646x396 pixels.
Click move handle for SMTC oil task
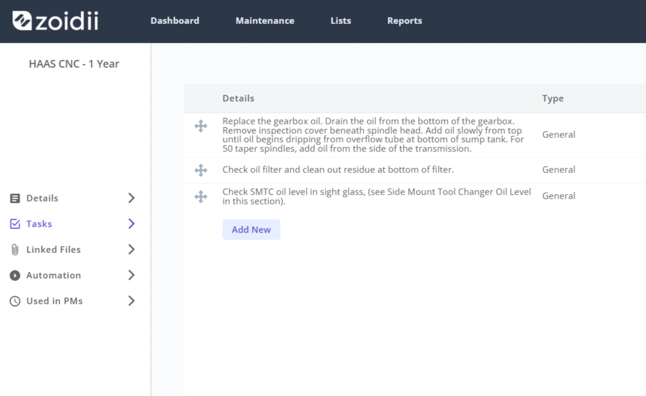[201, 196]
